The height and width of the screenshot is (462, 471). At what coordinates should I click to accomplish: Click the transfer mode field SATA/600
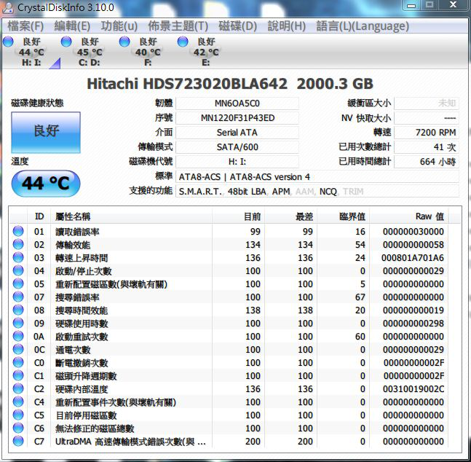point(237,147)
